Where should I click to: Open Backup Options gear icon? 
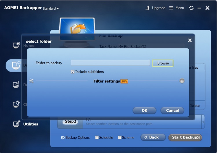pyautogui.click(x=63, y=138)
